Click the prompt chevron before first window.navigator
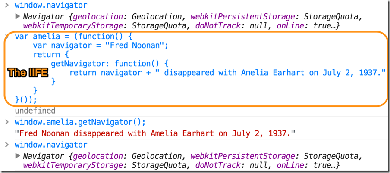390x173 pixels. tap(7, 5)
